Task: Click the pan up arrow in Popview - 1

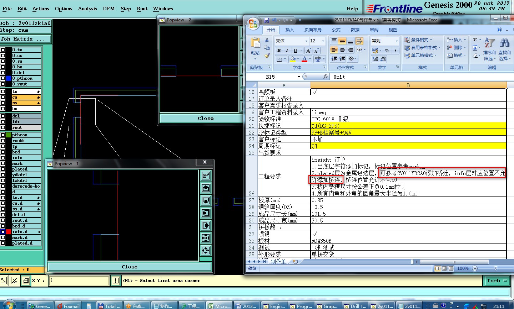Action: pos(206,188)
